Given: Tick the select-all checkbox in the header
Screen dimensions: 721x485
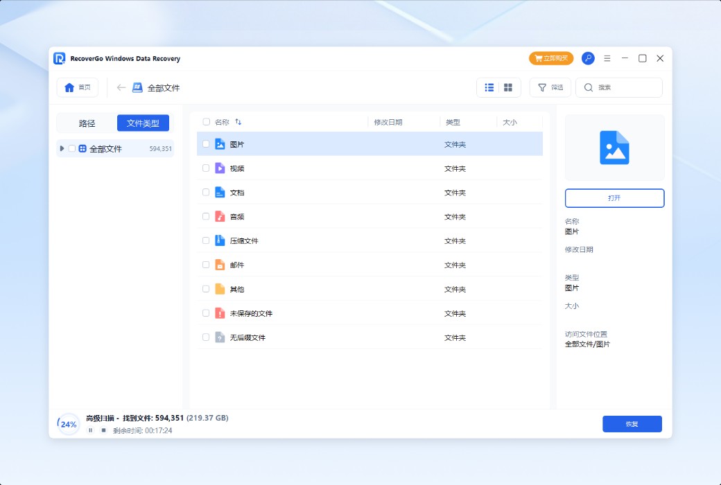Looking at the screenshot, I should pos(206,121).
